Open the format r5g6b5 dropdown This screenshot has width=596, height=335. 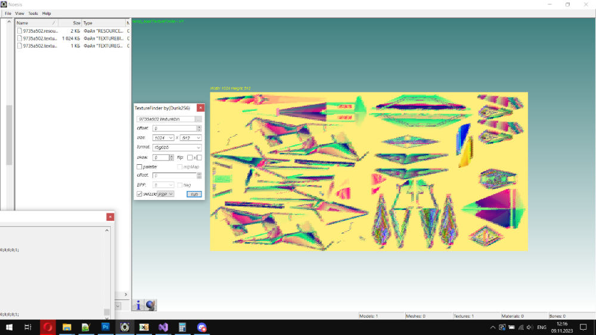click(x=177, y=147)
